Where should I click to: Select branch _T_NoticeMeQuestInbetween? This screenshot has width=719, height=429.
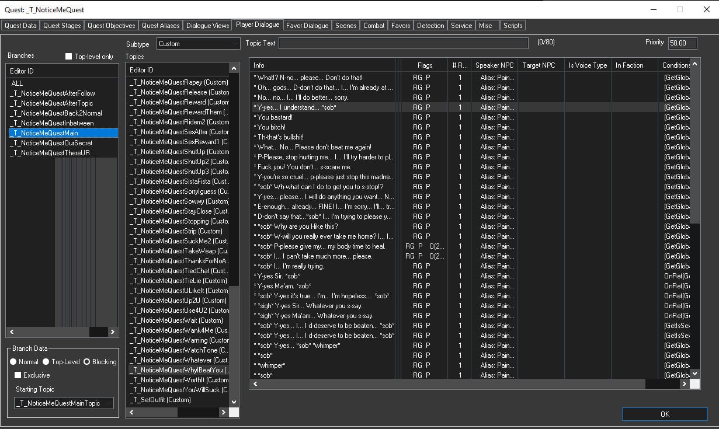pos(62,123)
